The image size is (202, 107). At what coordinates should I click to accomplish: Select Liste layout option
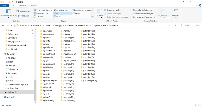point(62,13)
